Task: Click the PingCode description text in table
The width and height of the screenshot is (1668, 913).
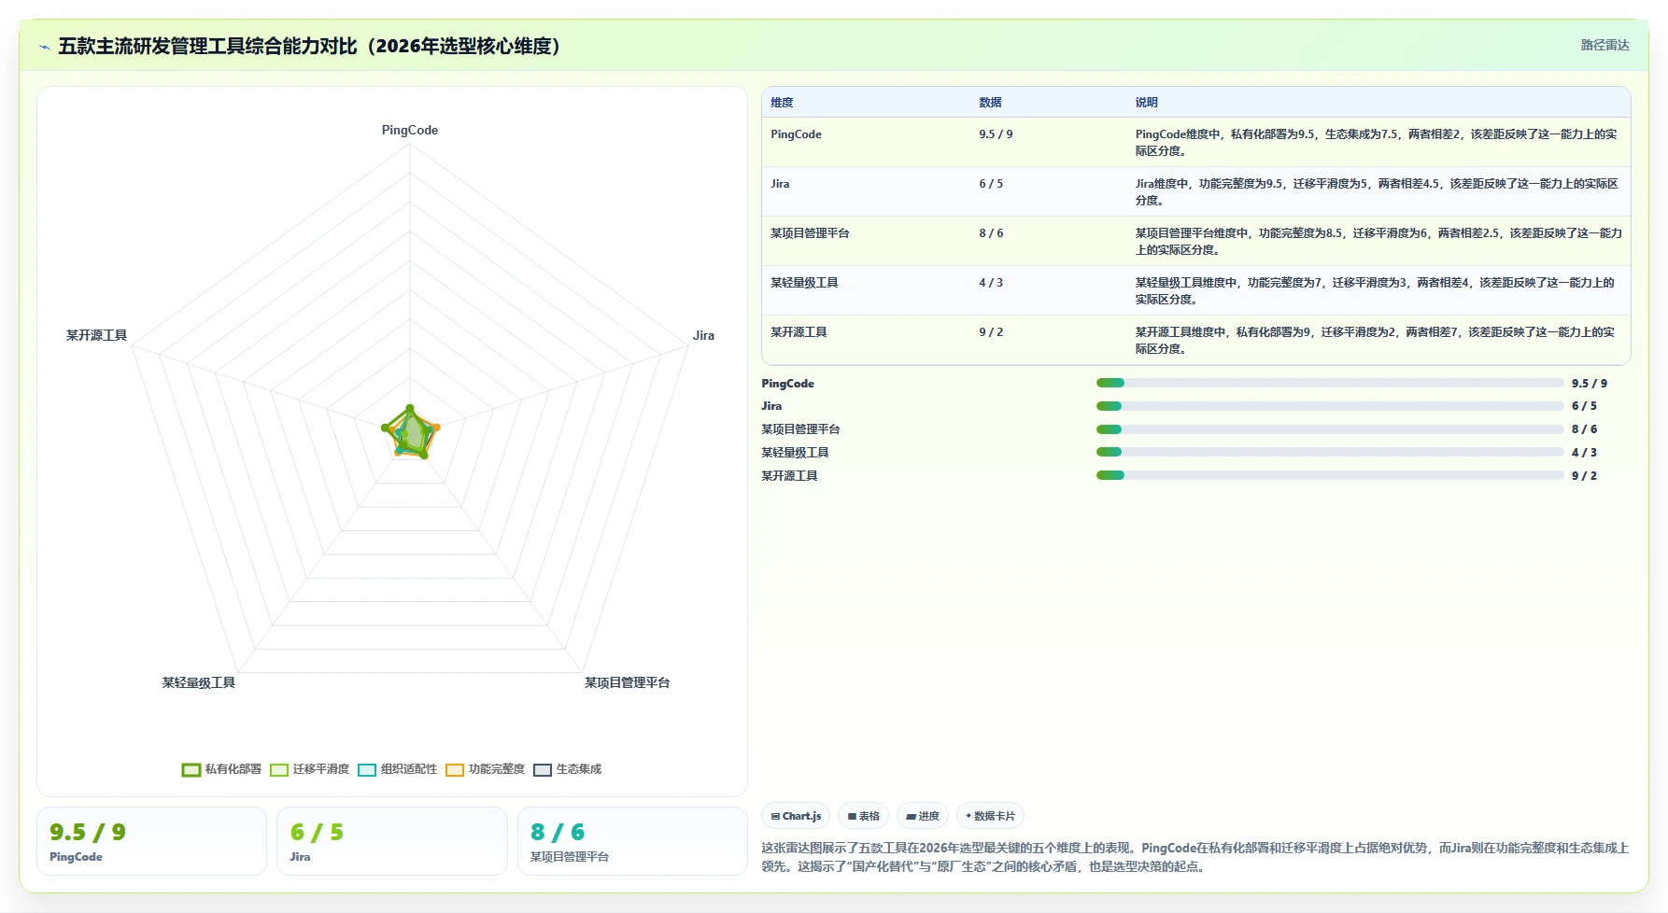Action: click(x=1377, y=143)
